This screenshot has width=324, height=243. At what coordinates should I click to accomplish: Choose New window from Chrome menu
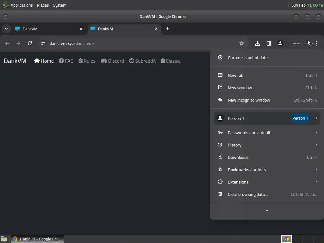(x=267, y=88)
